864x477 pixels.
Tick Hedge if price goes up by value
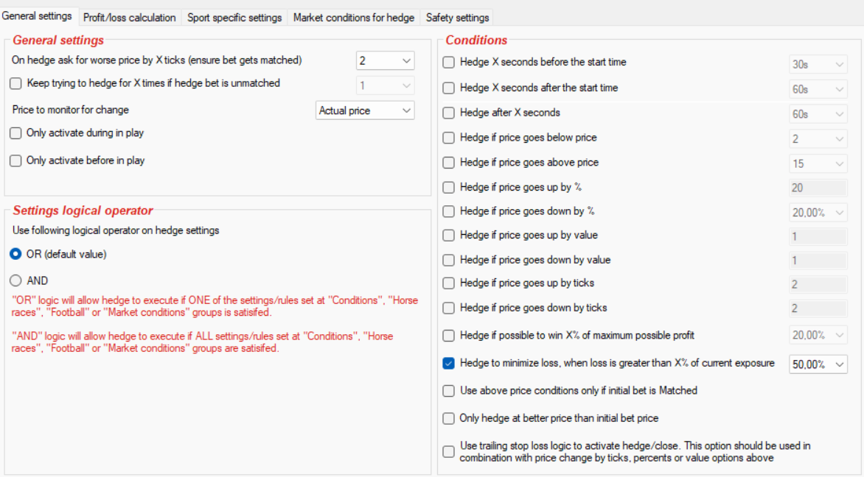pos(449,236)
